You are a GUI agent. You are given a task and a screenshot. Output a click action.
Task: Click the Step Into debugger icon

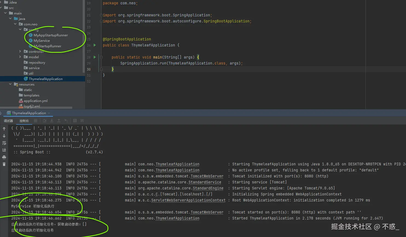52,121
